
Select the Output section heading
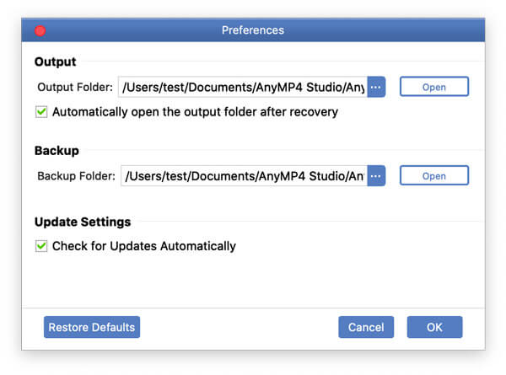tap(56, 62)
